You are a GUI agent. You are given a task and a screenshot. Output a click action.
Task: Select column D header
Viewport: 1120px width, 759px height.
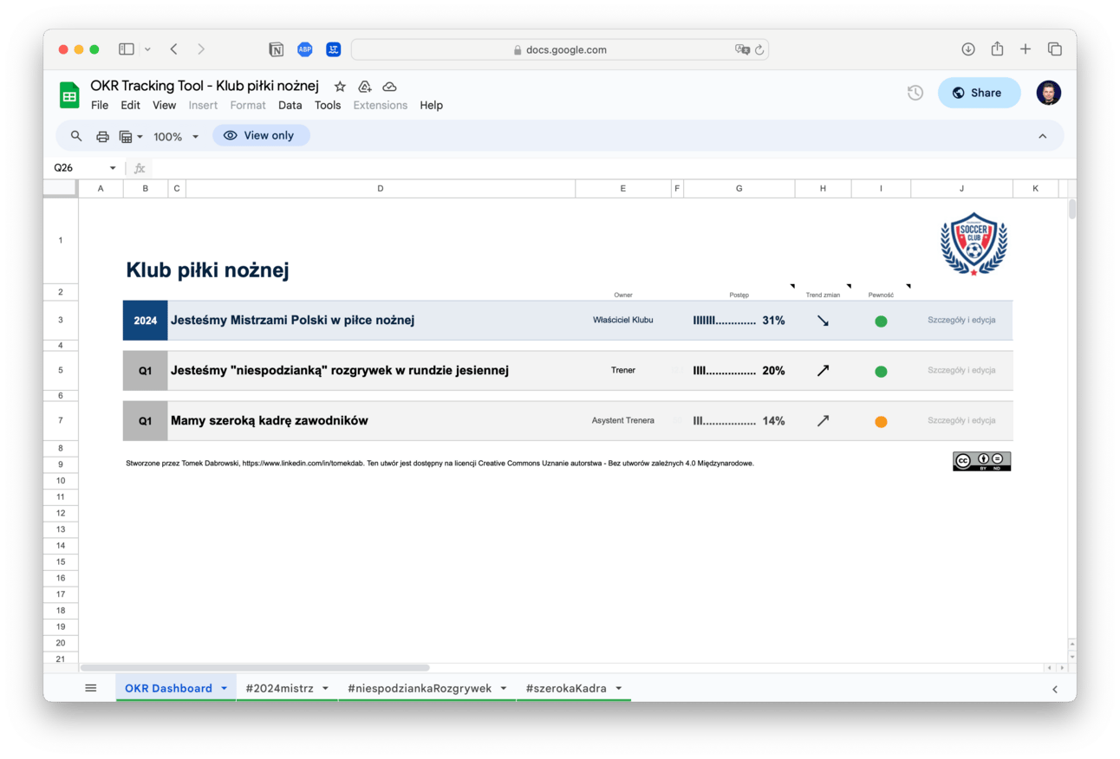(x=381, y=188)
